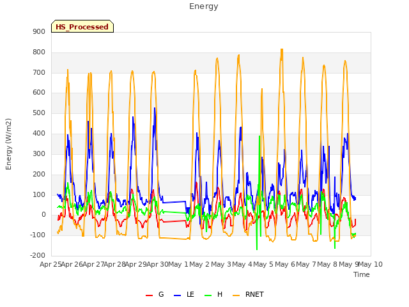Click the Energy chart title
Viewport: 409px width, 307px height.
(204, 6)
